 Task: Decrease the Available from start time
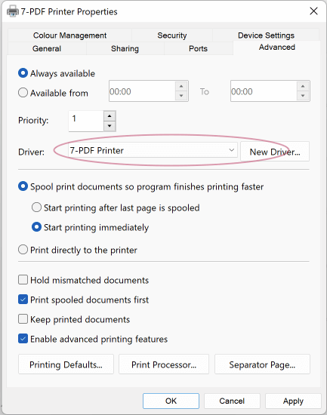[x=181, y=96]
